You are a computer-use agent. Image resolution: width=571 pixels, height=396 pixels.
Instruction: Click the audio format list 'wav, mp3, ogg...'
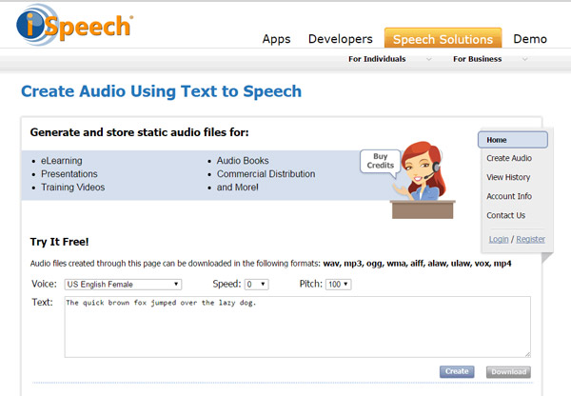(418, 264)
